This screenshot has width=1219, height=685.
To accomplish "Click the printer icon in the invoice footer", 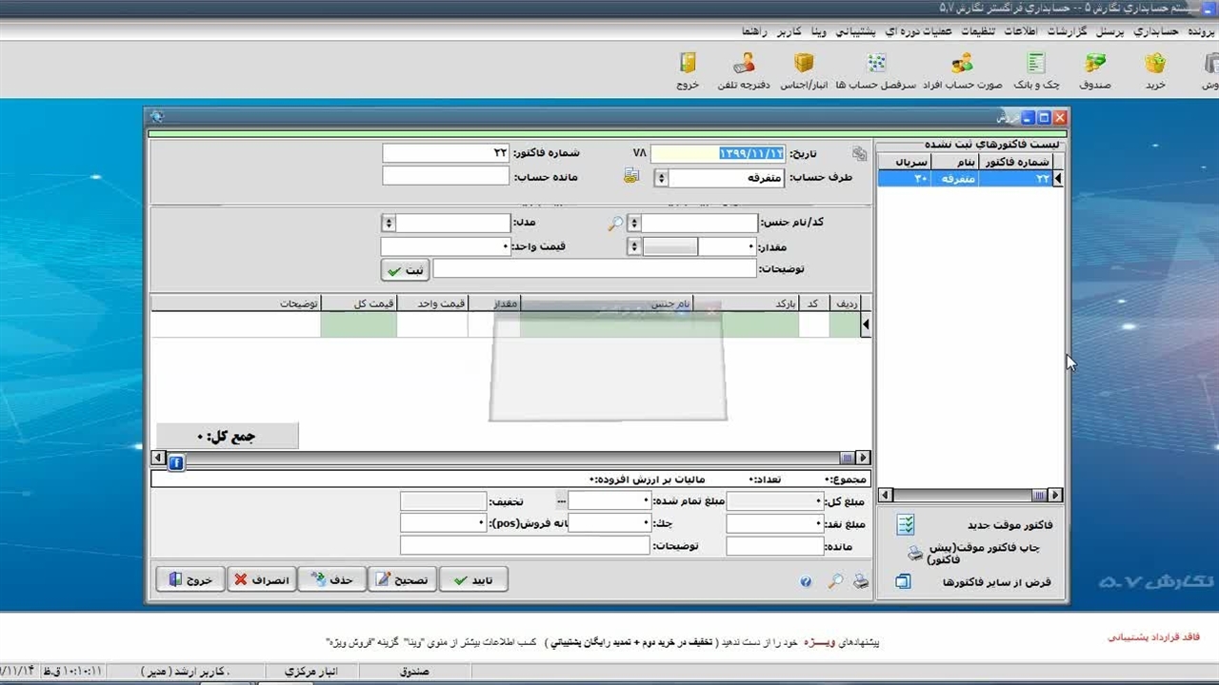I will coord(861,581).
